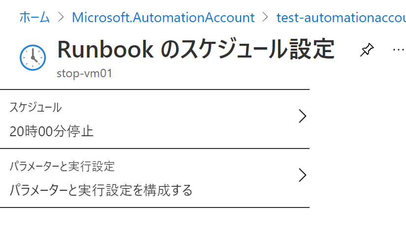Go to the ホーム breadcrumb
Viewport: 406px width, 236px height.
click(x=34, y=18)
